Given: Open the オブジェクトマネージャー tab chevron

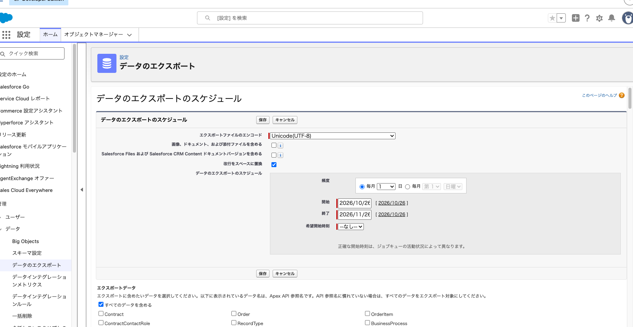Looking at the screenshot, I should [129, 35].
